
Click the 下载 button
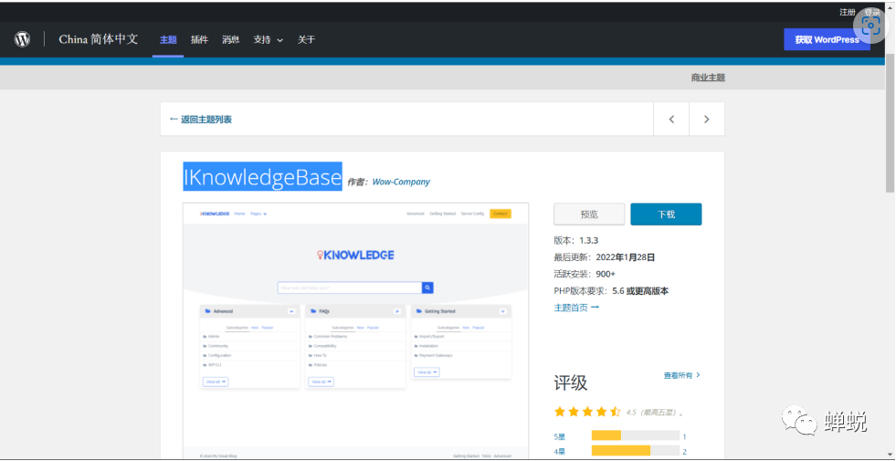click(666, 215)
